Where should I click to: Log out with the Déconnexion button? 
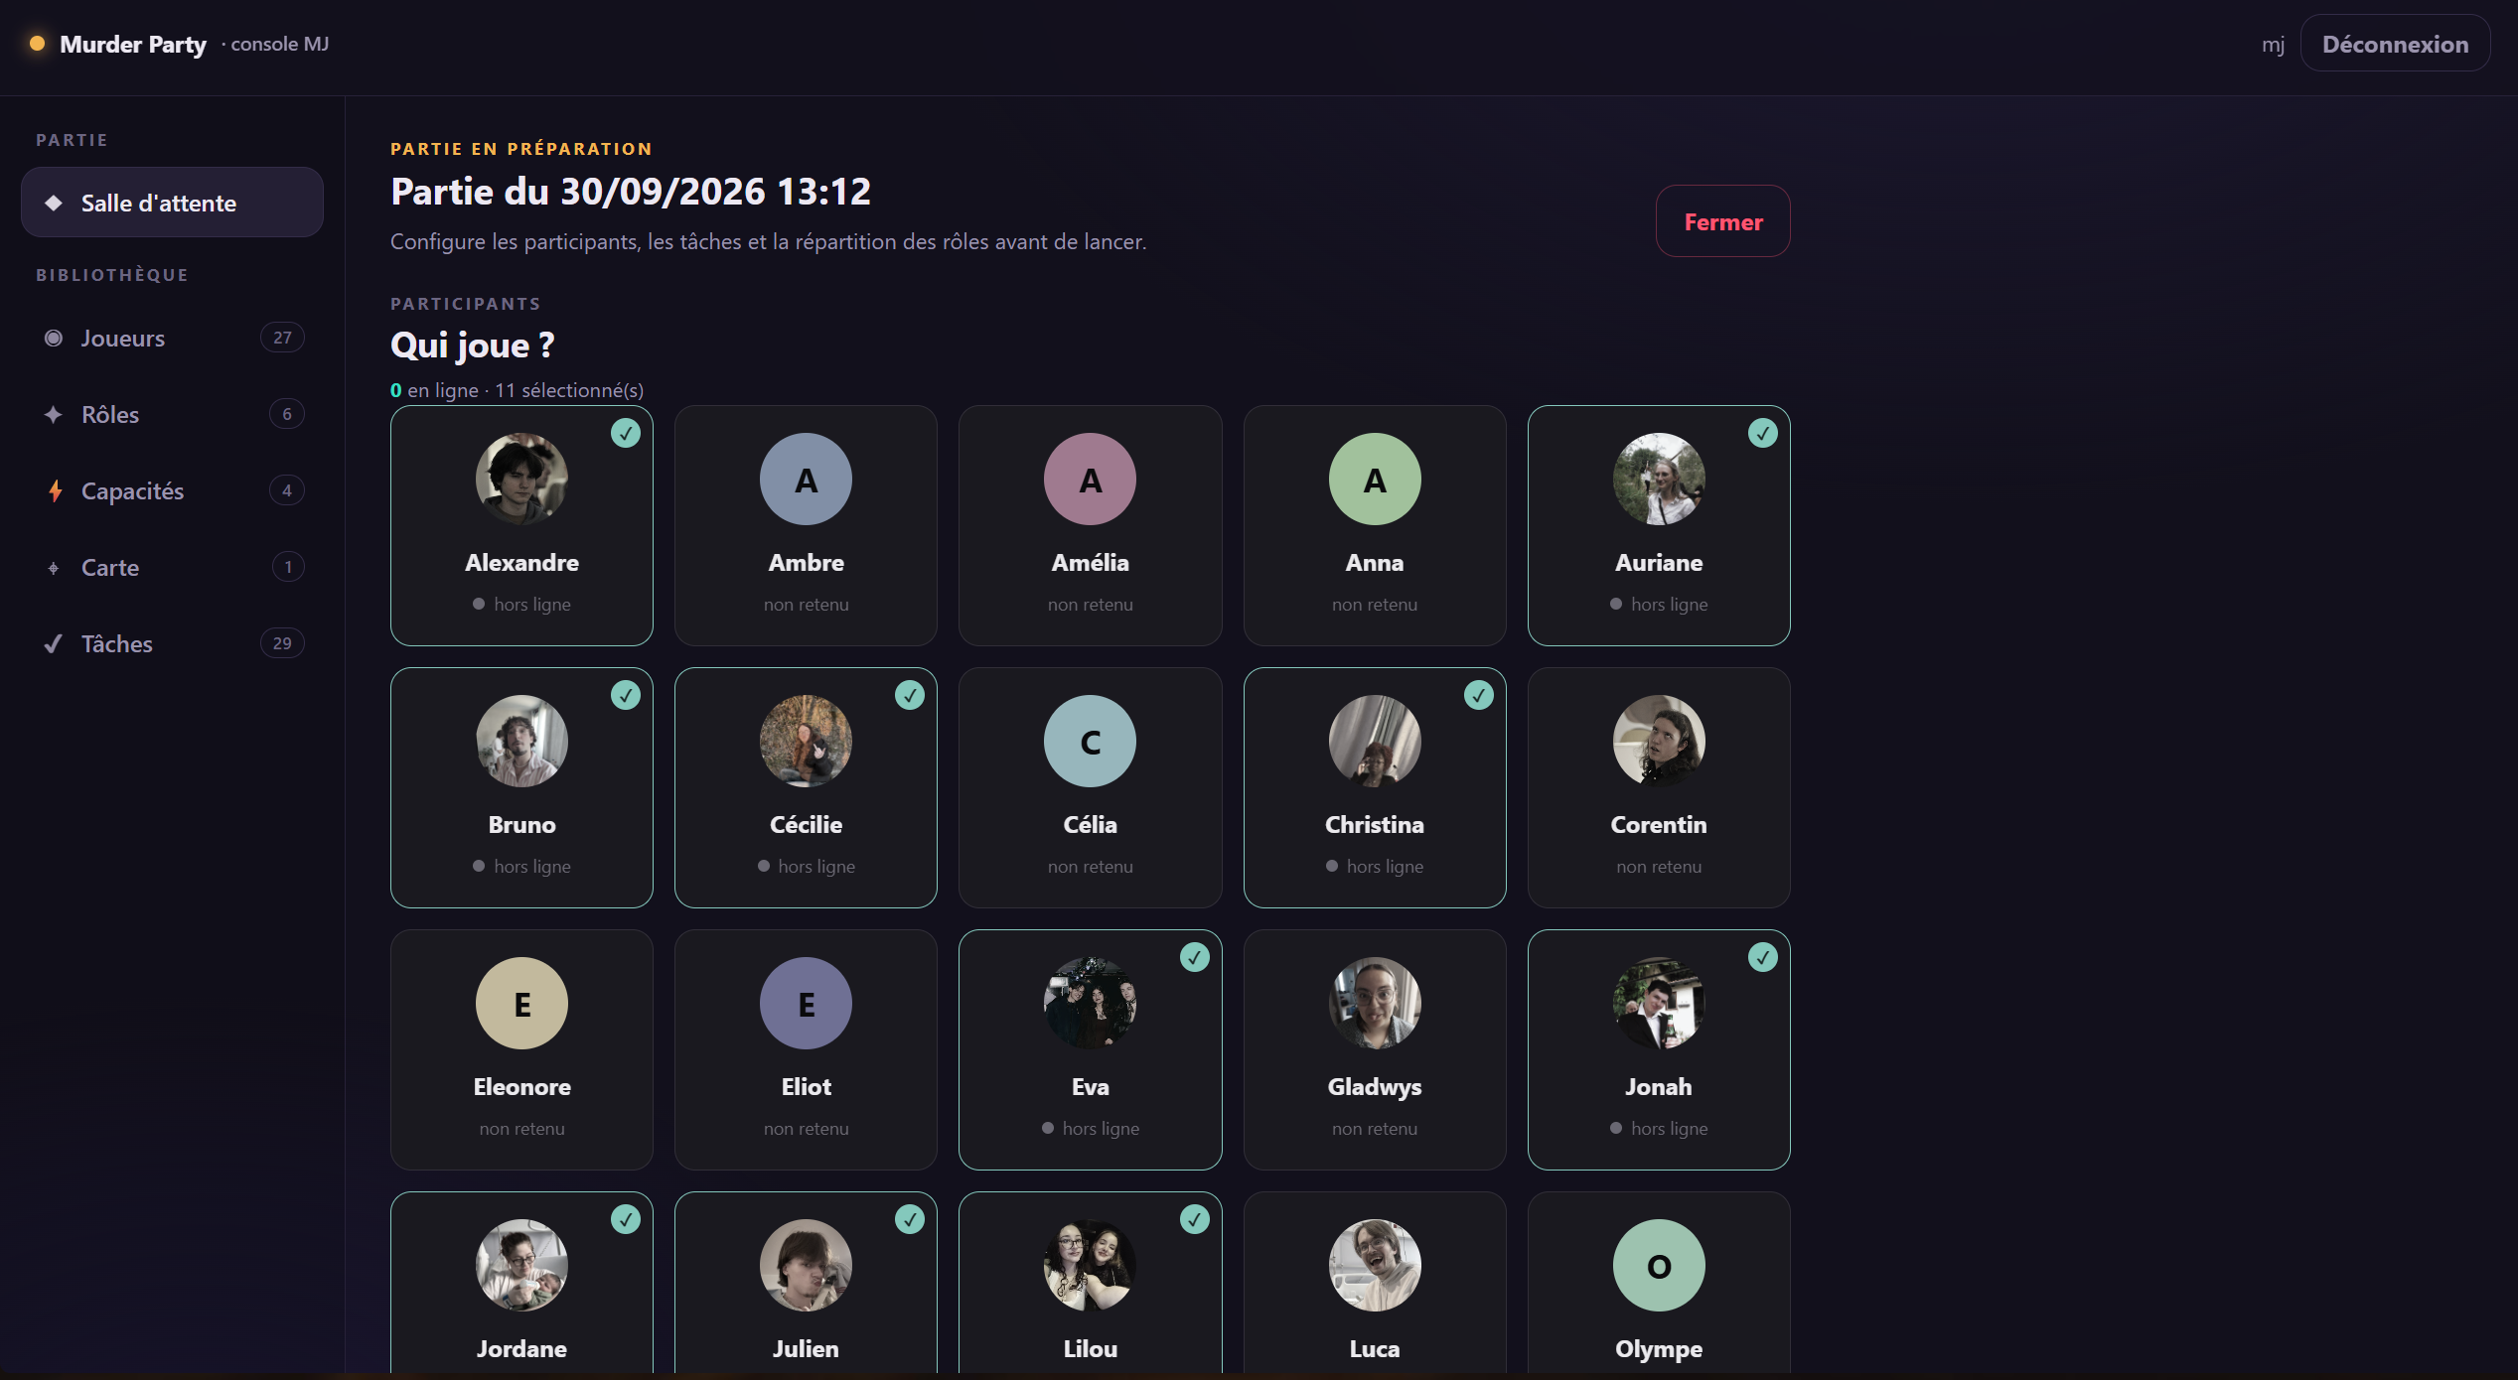click(x=2395, y=44)
